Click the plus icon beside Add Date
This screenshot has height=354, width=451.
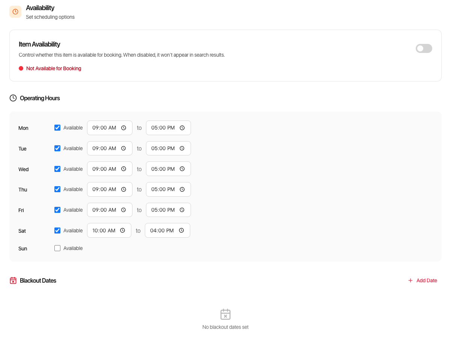410,280
